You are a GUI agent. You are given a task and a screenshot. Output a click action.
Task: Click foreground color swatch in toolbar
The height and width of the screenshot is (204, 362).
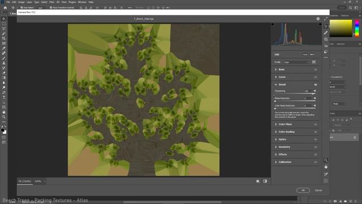[x=2, y=130]
